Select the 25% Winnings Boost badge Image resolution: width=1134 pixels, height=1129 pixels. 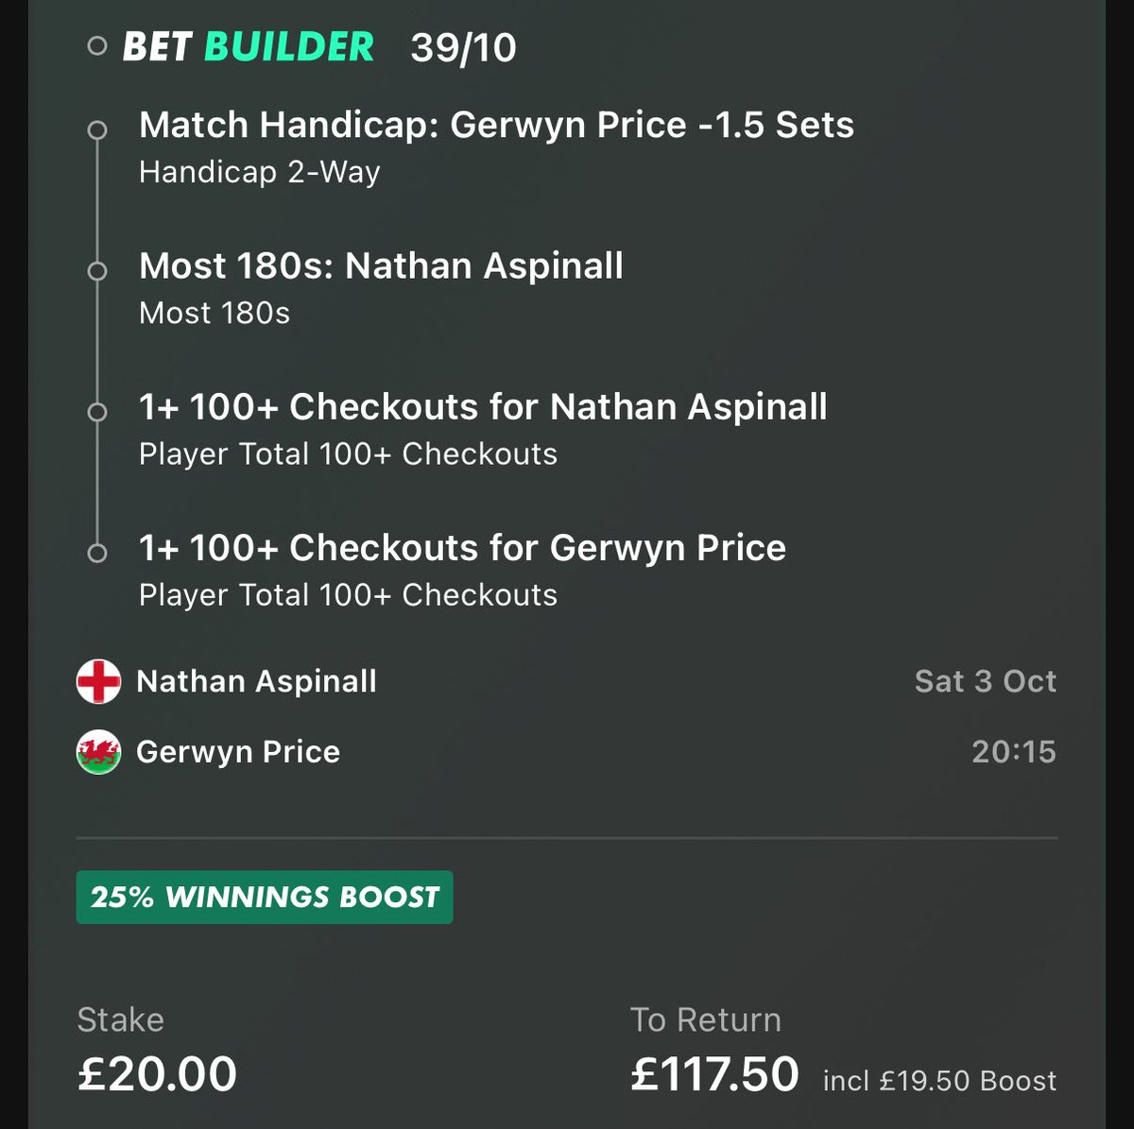pos(265,897)
